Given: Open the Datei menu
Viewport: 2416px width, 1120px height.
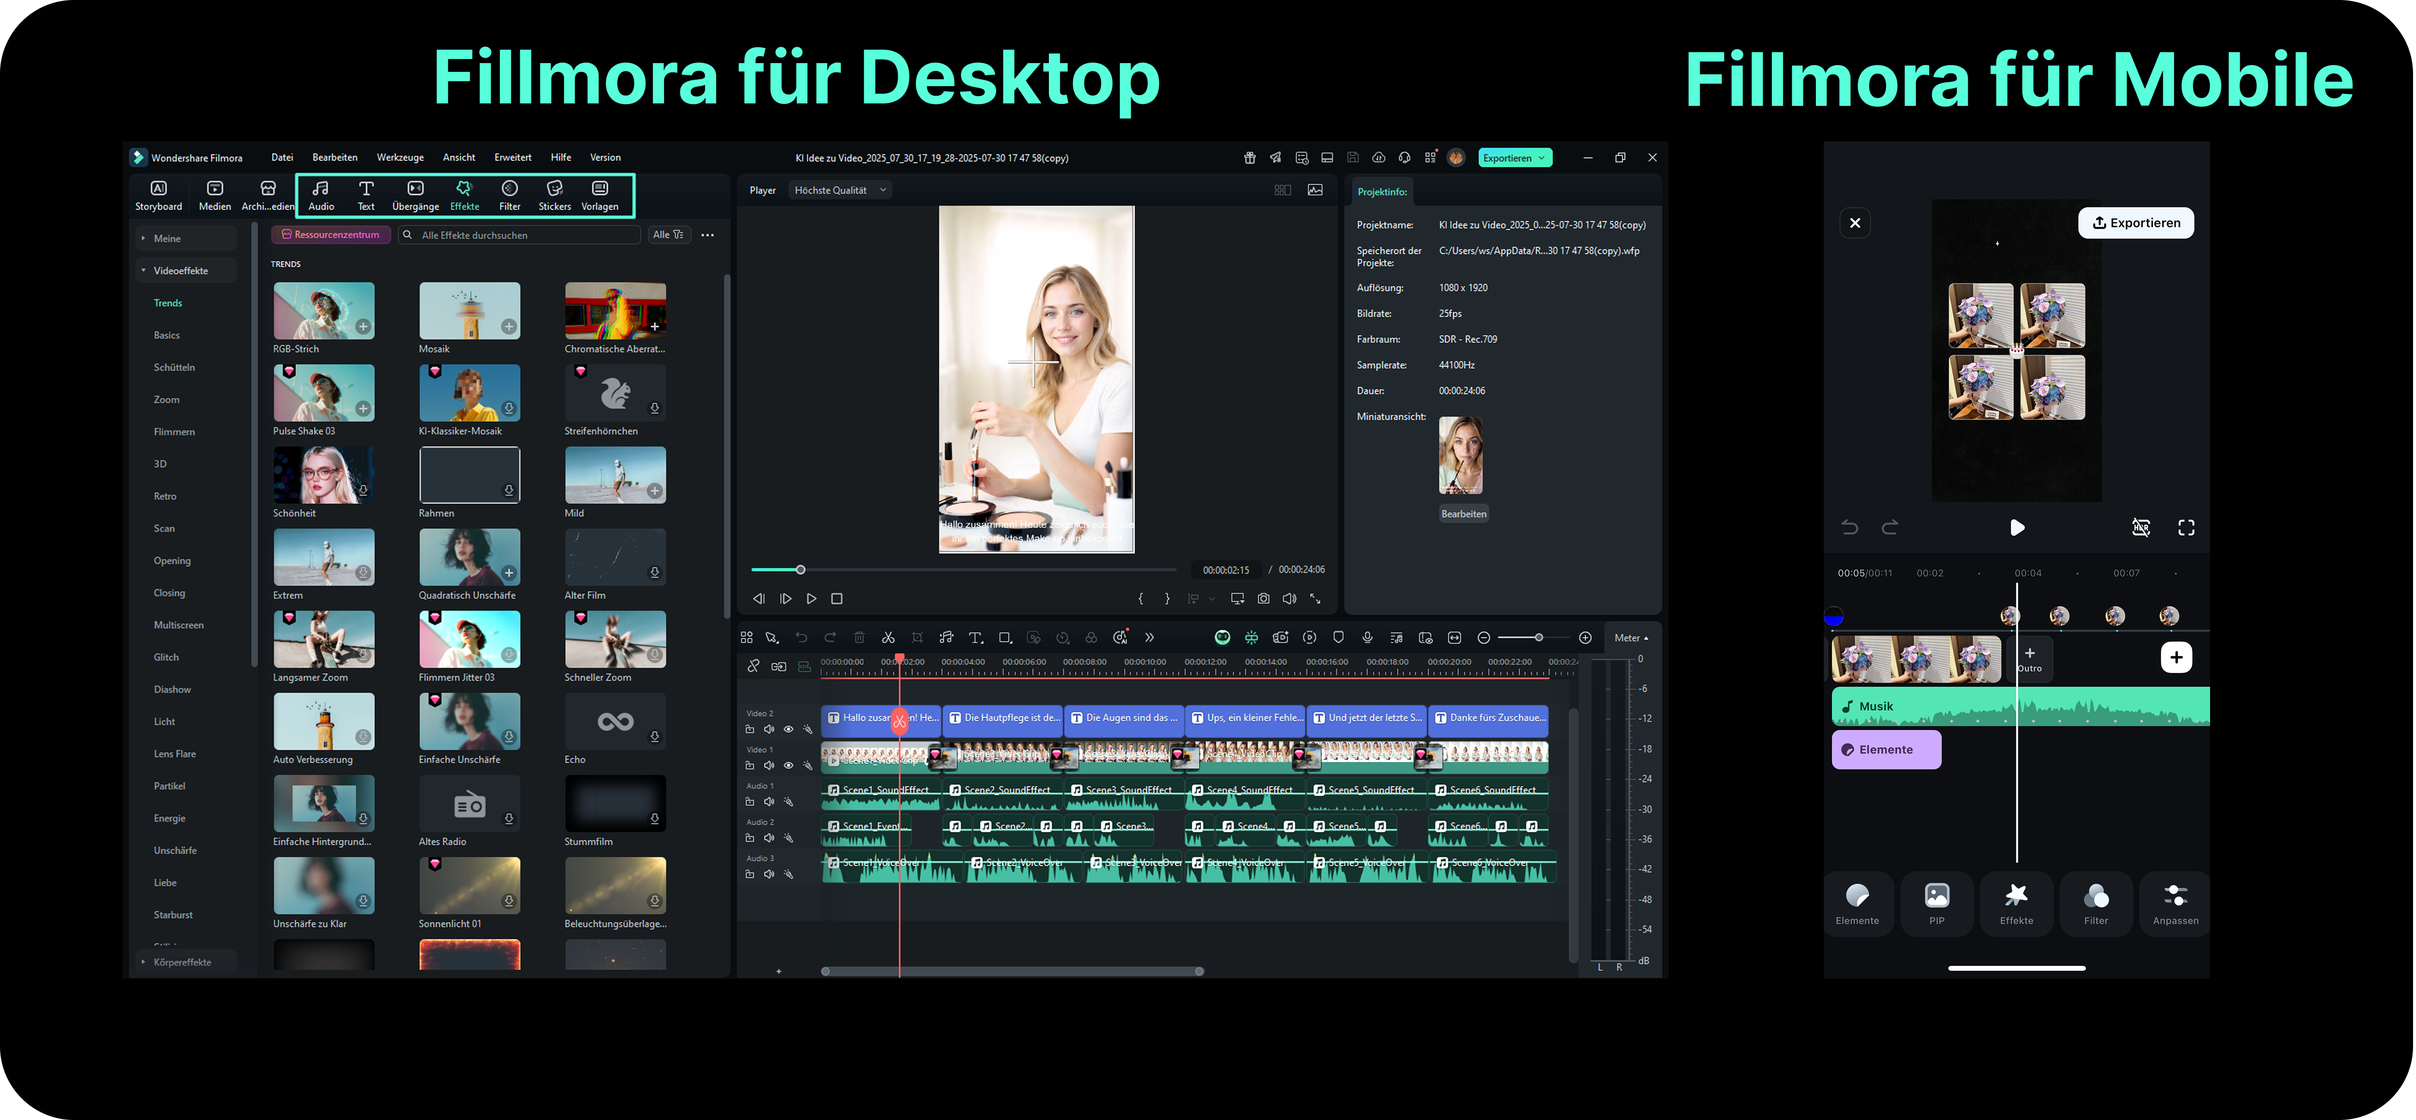Looking at the screenshot, I should click(x=282, y=158).
